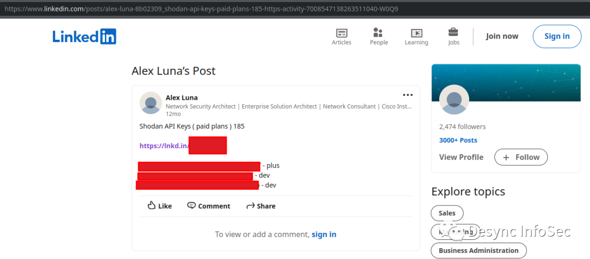Share the post
Image resolution: width=590 pixels, height=259 pixels.
tap(261, 206)
